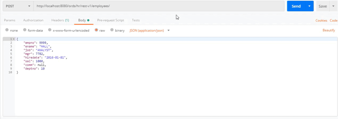This screenshot has width=338, height=119.
Task: Open the Code link
Action: coord(334,21)
